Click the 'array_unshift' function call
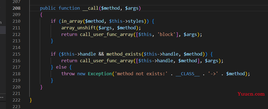Viewport: 268px width, 109px height. pos(79,28)
